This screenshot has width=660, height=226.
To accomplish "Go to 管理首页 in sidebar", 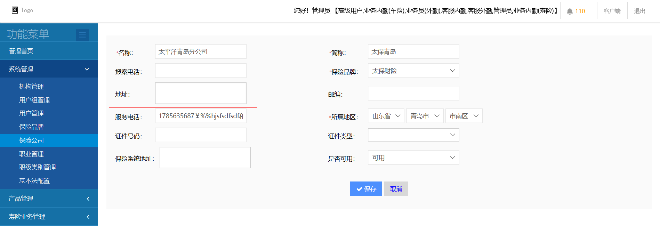I will 49,51.
